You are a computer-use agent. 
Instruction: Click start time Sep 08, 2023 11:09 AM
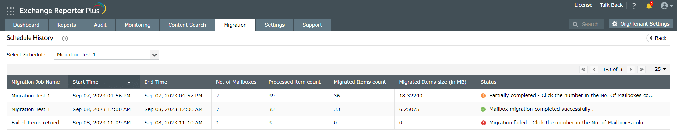(x=102, y=123)
